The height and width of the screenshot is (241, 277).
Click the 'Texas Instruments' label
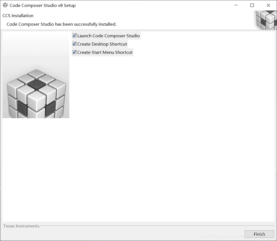(x=21, y=226)
